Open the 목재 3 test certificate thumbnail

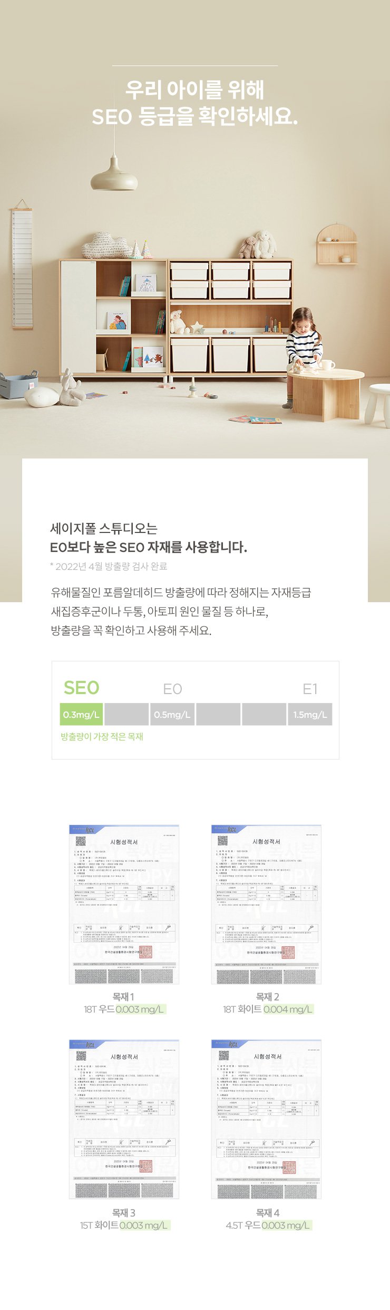(124, 1119)
